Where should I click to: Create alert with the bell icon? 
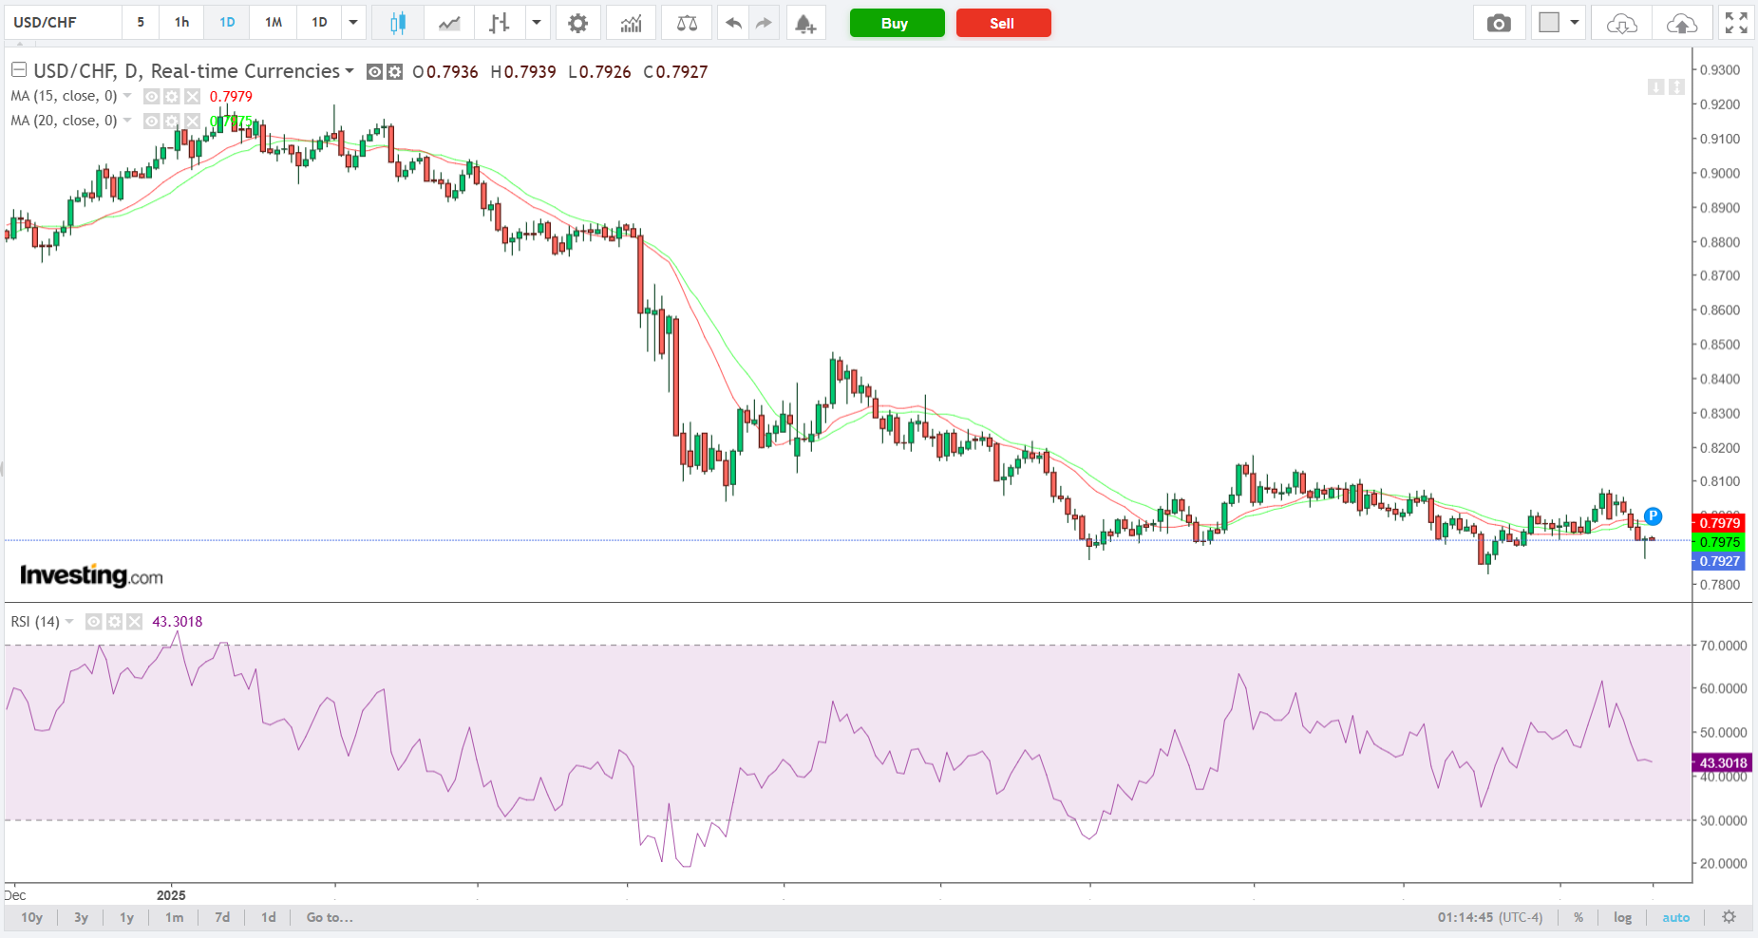point(804,23)
